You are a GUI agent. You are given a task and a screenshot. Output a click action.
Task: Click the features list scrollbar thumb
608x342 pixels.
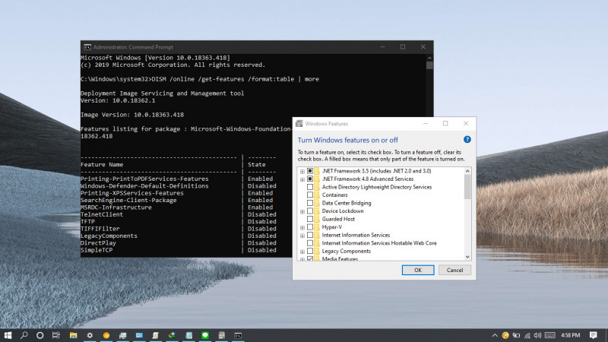click(467, 187)
